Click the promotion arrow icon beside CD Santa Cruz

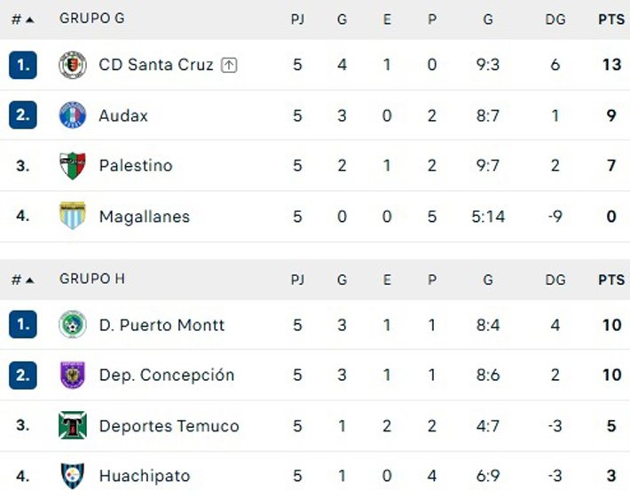point(229,65)
